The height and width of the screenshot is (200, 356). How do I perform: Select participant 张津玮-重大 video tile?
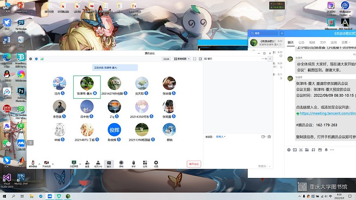point(87,87)
